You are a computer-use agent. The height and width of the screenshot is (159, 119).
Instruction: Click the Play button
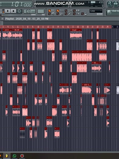(8, 11)
